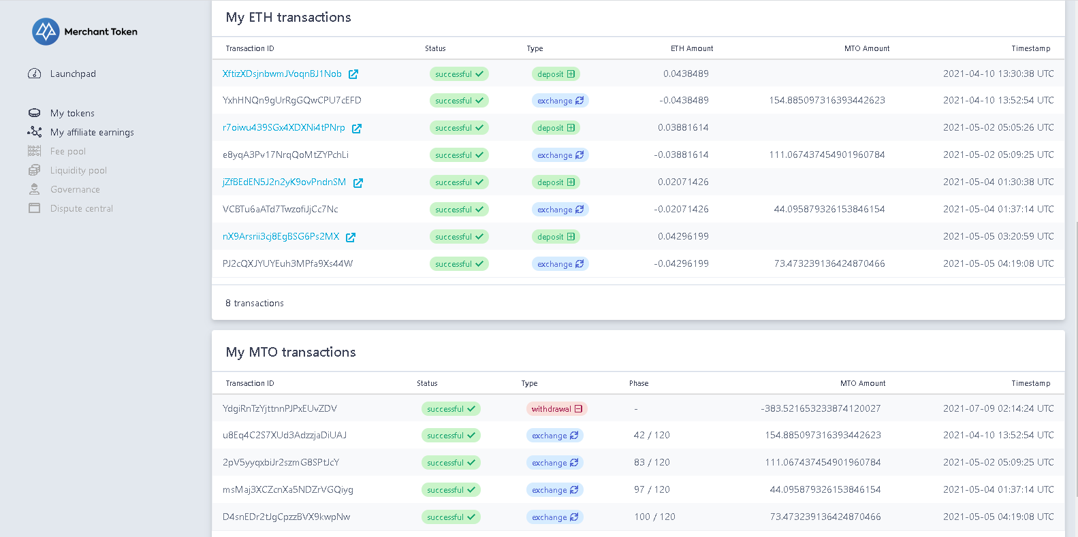This screenshot has height=537, width=1078.
Task: Open external link icon for r7oiwu439SGx4XDXNi4tPNrp
Action: [x=357, y=128]
